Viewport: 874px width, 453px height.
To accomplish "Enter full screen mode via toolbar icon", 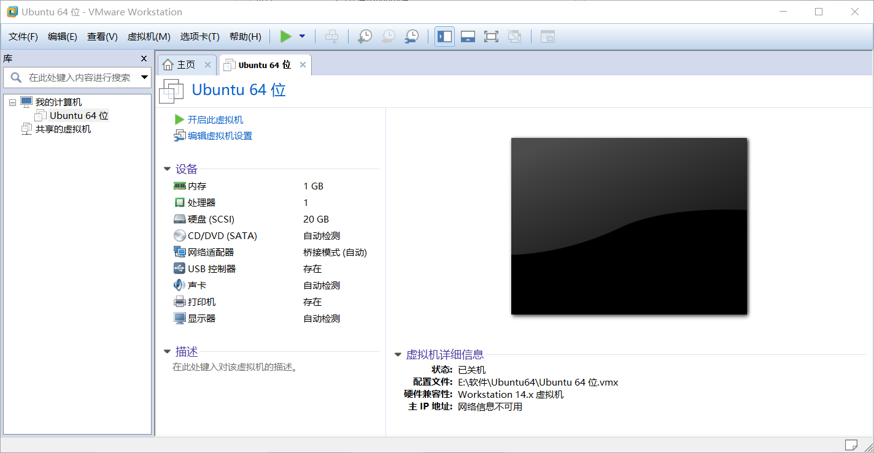I will [x=491, y=36].
